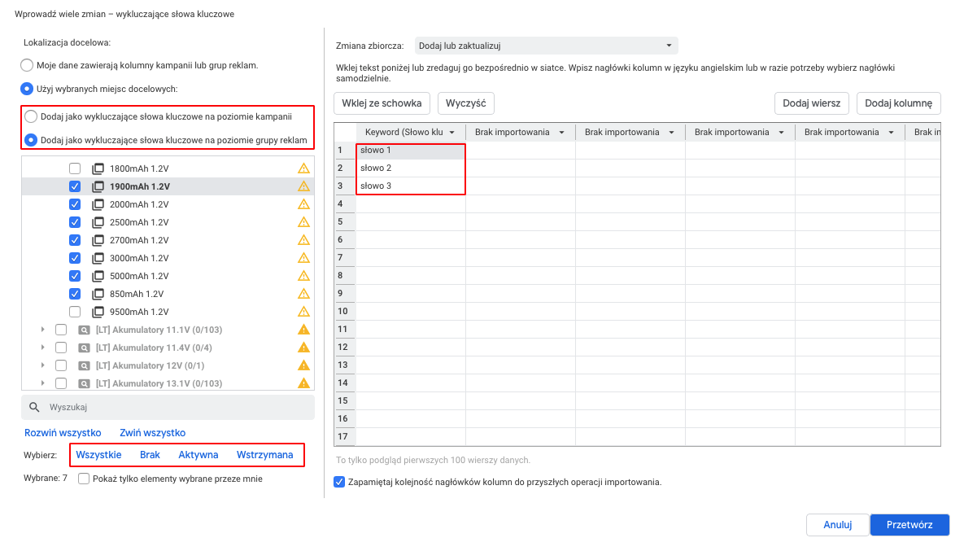Click warning icon for Akumulatory 12V campaign
Viewport: 964px width, 551px height.
coord(303,365)
